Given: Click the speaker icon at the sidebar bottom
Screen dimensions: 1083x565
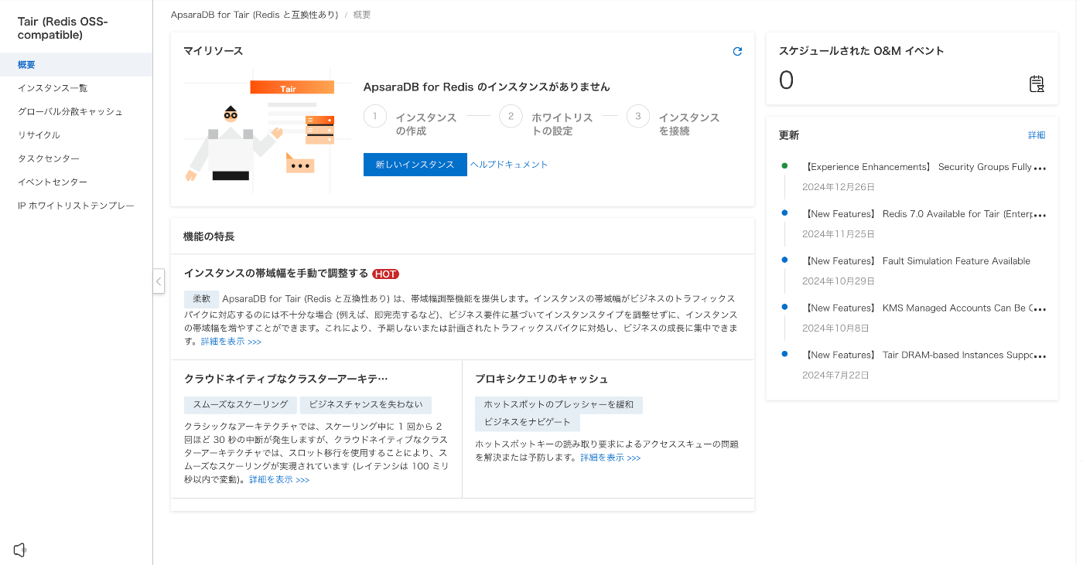Looking at the screenshot, I should (20, 550).
